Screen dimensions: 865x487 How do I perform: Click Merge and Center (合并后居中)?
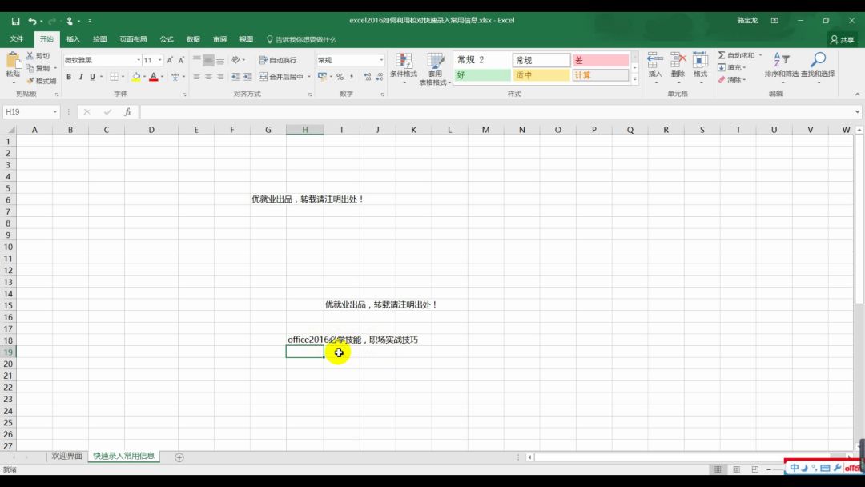coord(281,77)
